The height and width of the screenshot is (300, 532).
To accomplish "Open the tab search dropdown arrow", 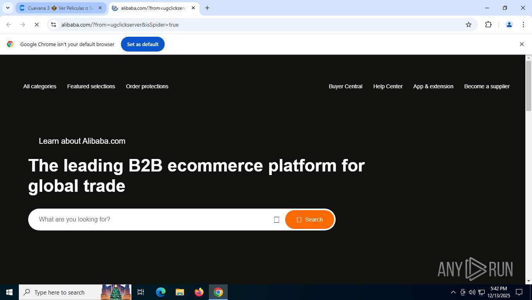I will [x=7, y=8].
